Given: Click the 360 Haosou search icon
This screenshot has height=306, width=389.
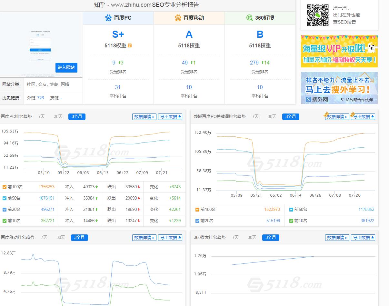Looking at the screenshot, I should tap(249, 18).
